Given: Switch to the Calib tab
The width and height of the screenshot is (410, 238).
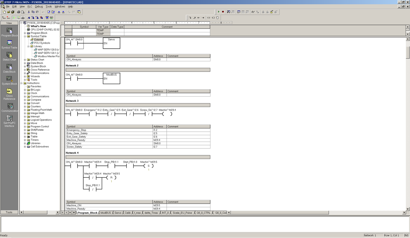Looking at the screenshot, I should tap(127, 212).
